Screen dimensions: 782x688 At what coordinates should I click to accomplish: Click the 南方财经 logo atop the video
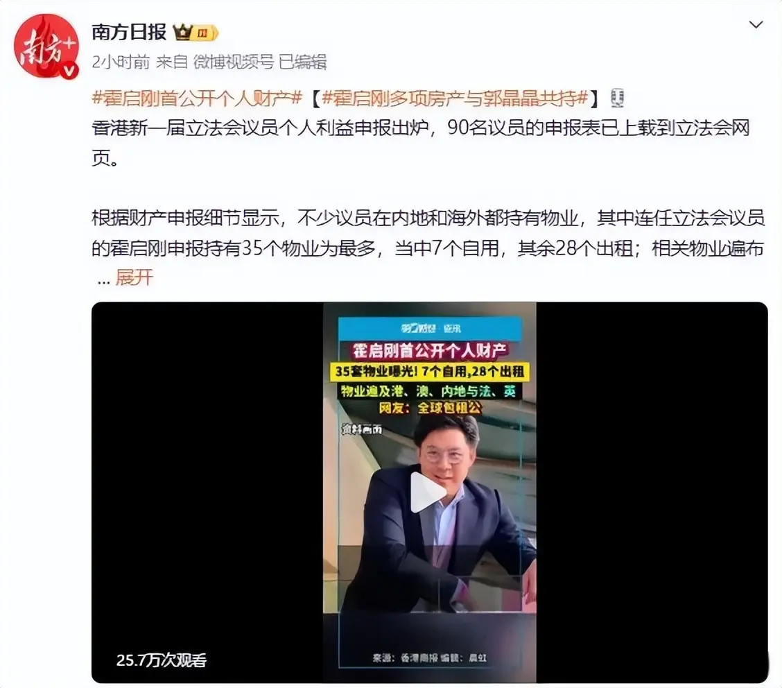click(x=430, y=328)
